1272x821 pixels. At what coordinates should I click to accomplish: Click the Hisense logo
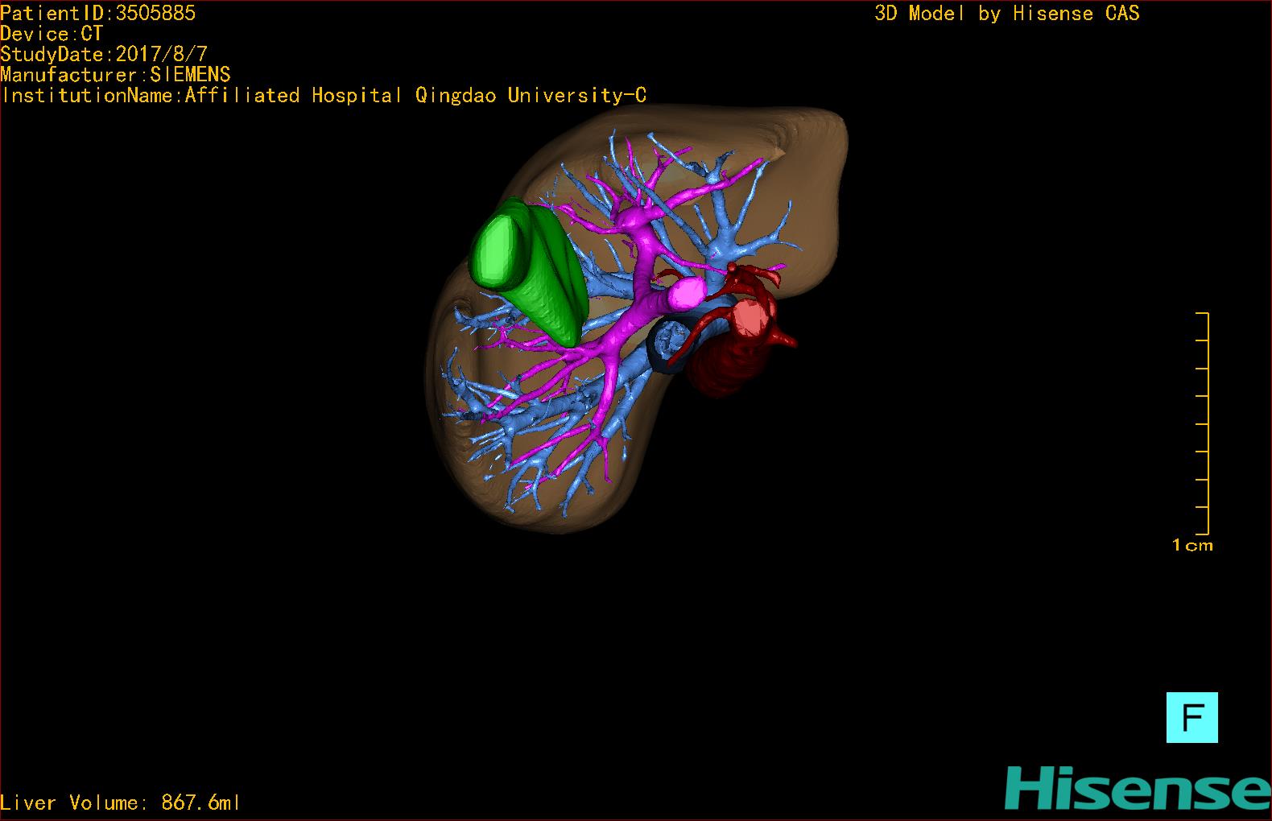(1136, 788)
